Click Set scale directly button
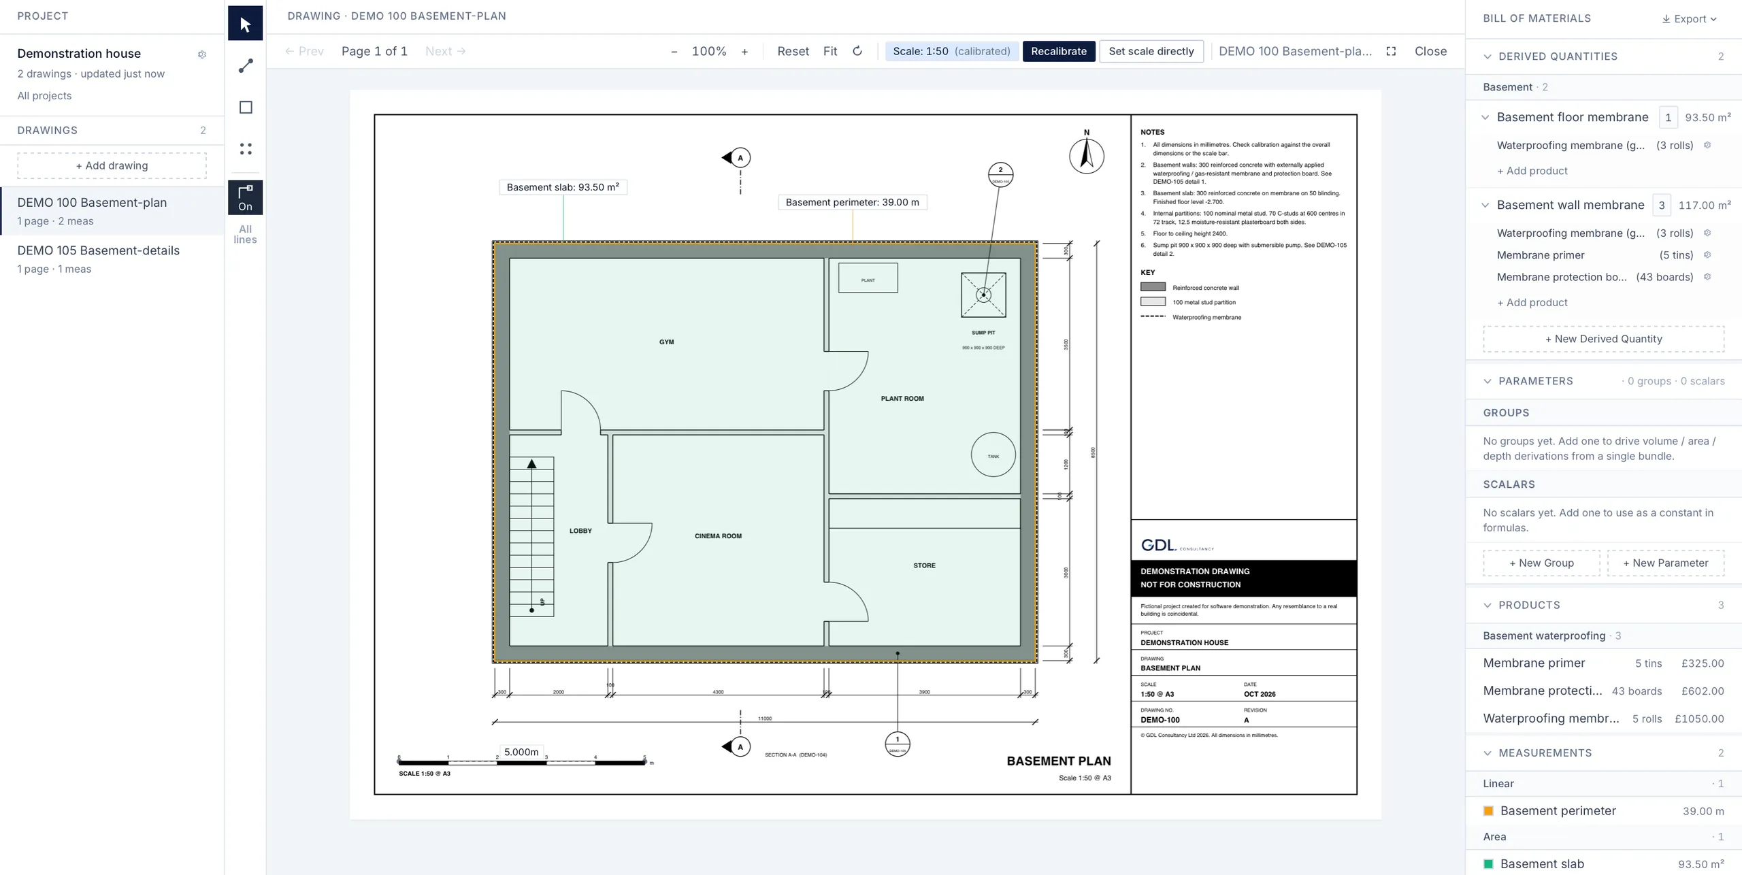 (1151, 51)
